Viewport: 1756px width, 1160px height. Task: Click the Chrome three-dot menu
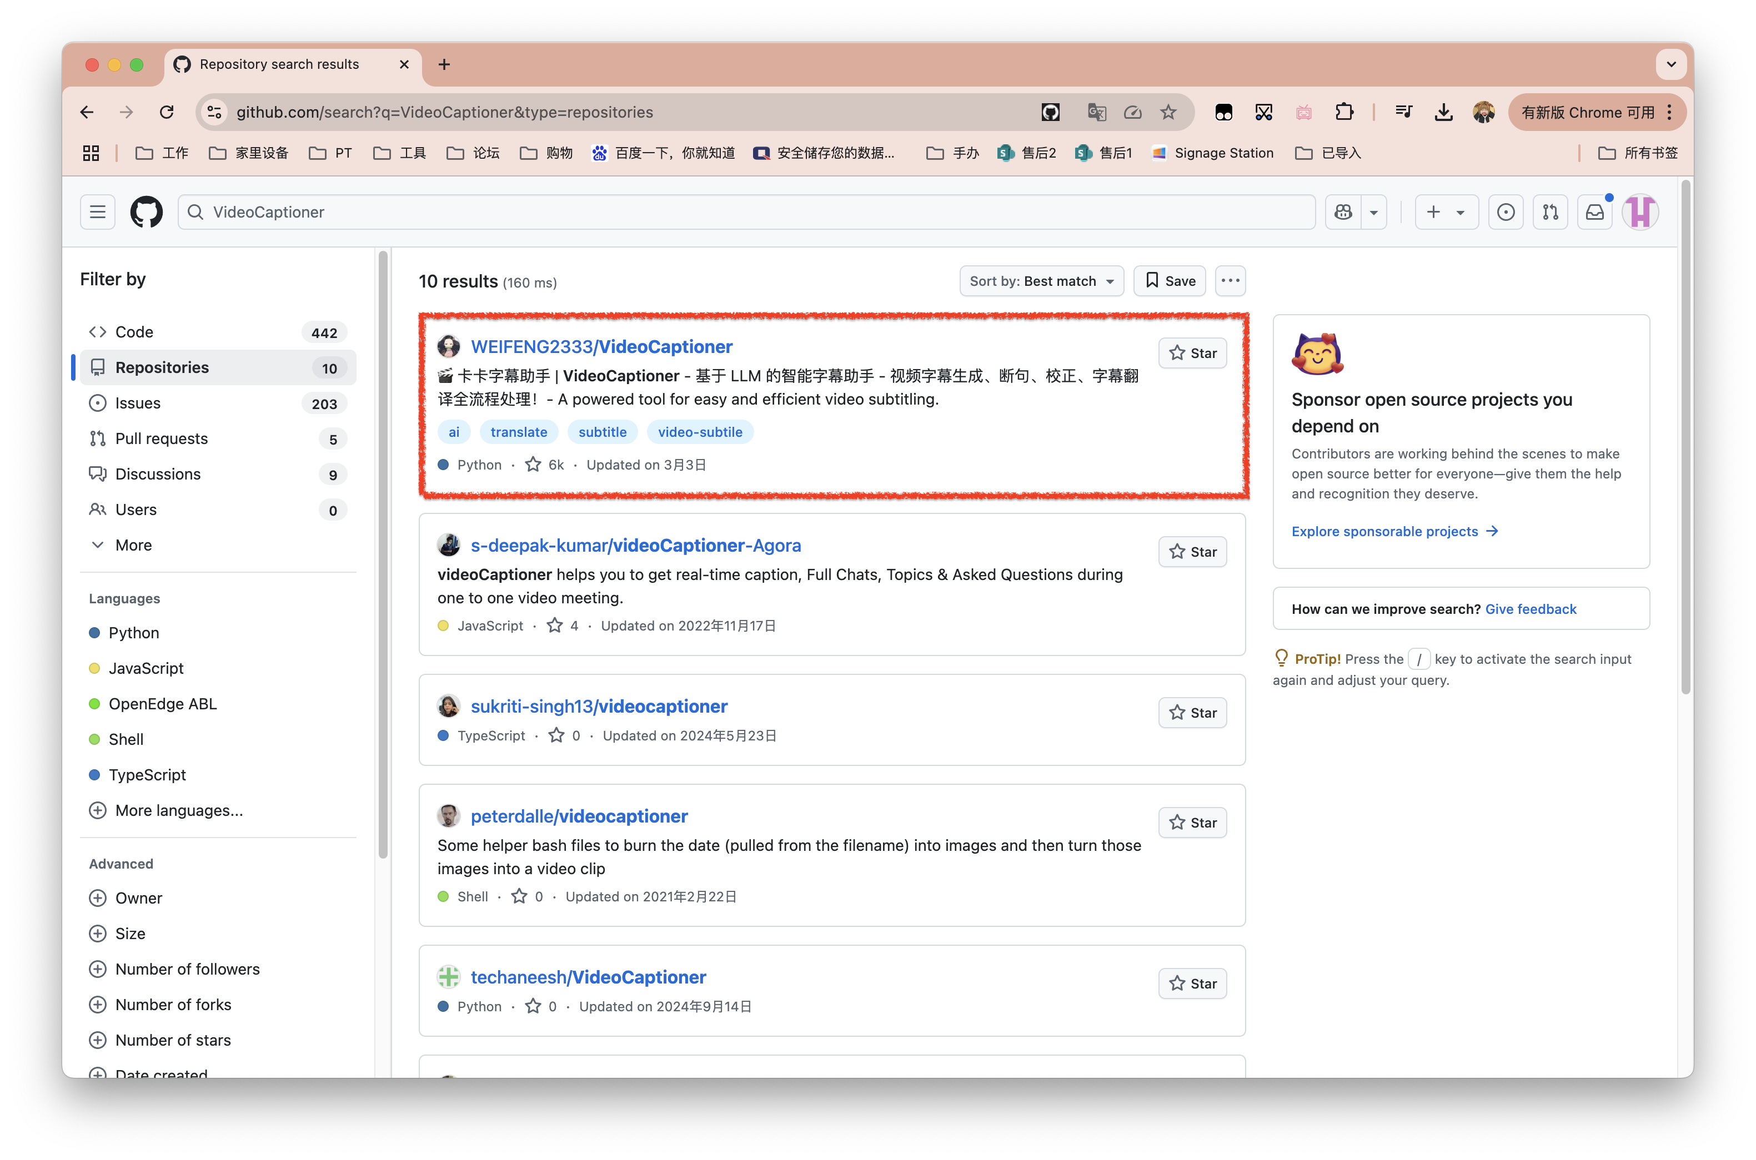pyautogui.click(x=1670, y=112)
